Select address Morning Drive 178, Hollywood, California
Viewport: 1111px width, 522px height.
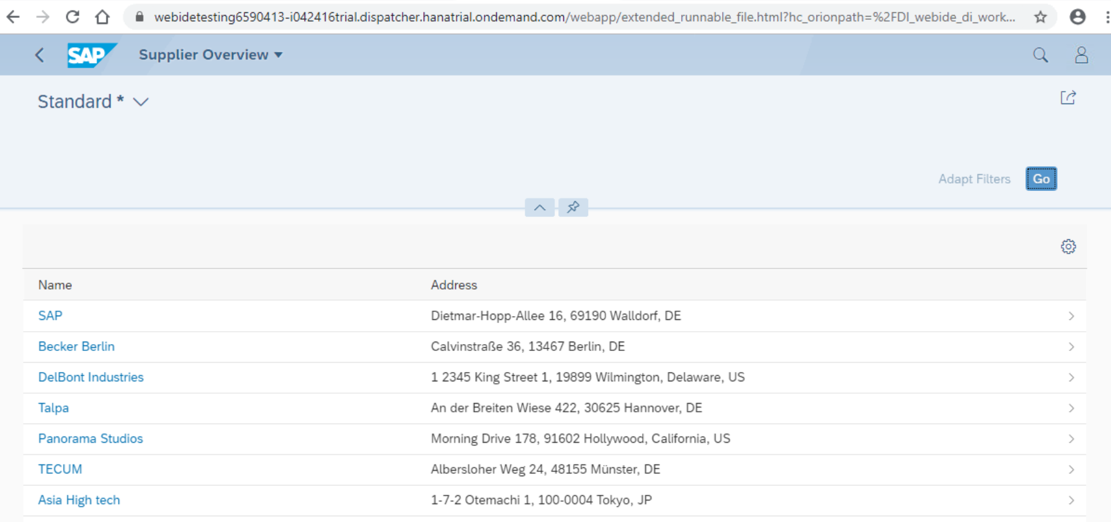tap(581, 438)
